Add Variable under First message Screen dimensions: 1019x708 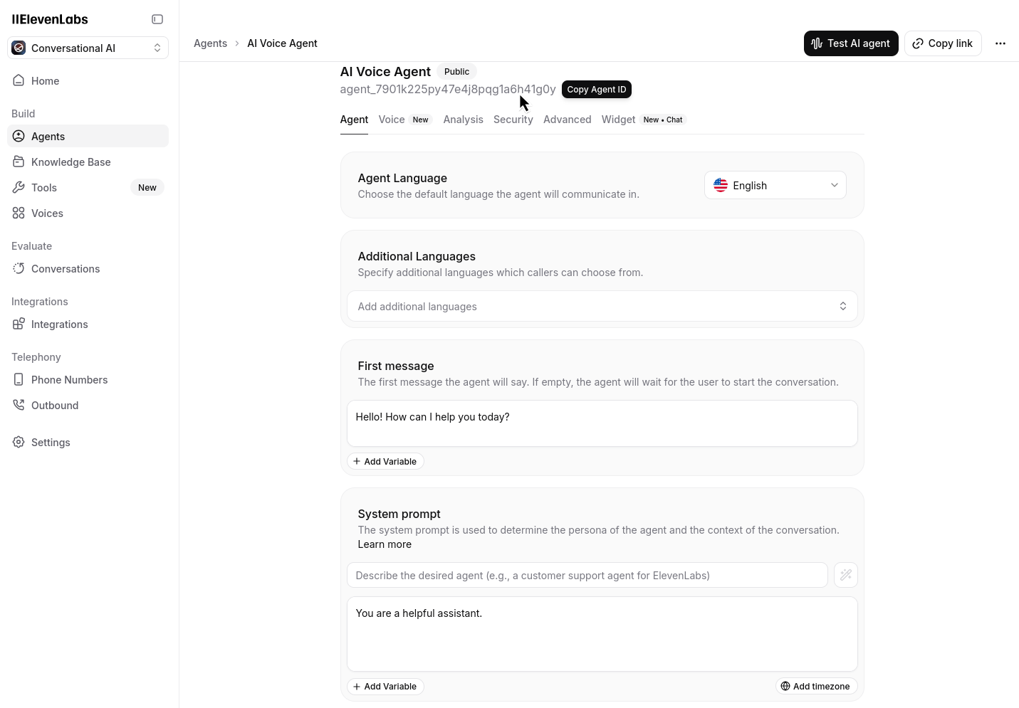[385, 461]
